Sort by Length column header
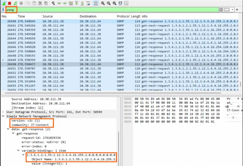243x166 pixels. [x=135, y=16]
